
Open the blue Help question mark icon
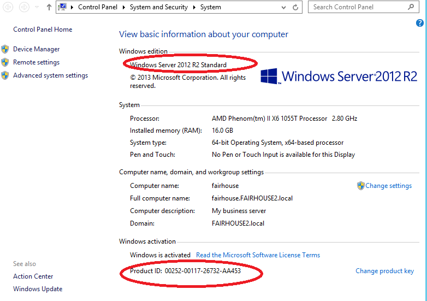pyautogui.click(x=420, y=23)
